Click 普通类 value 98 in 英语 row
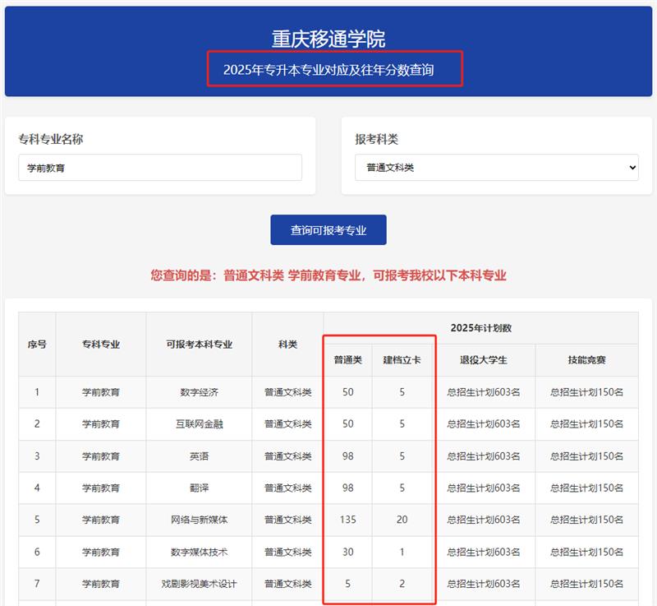 [347, 456]
